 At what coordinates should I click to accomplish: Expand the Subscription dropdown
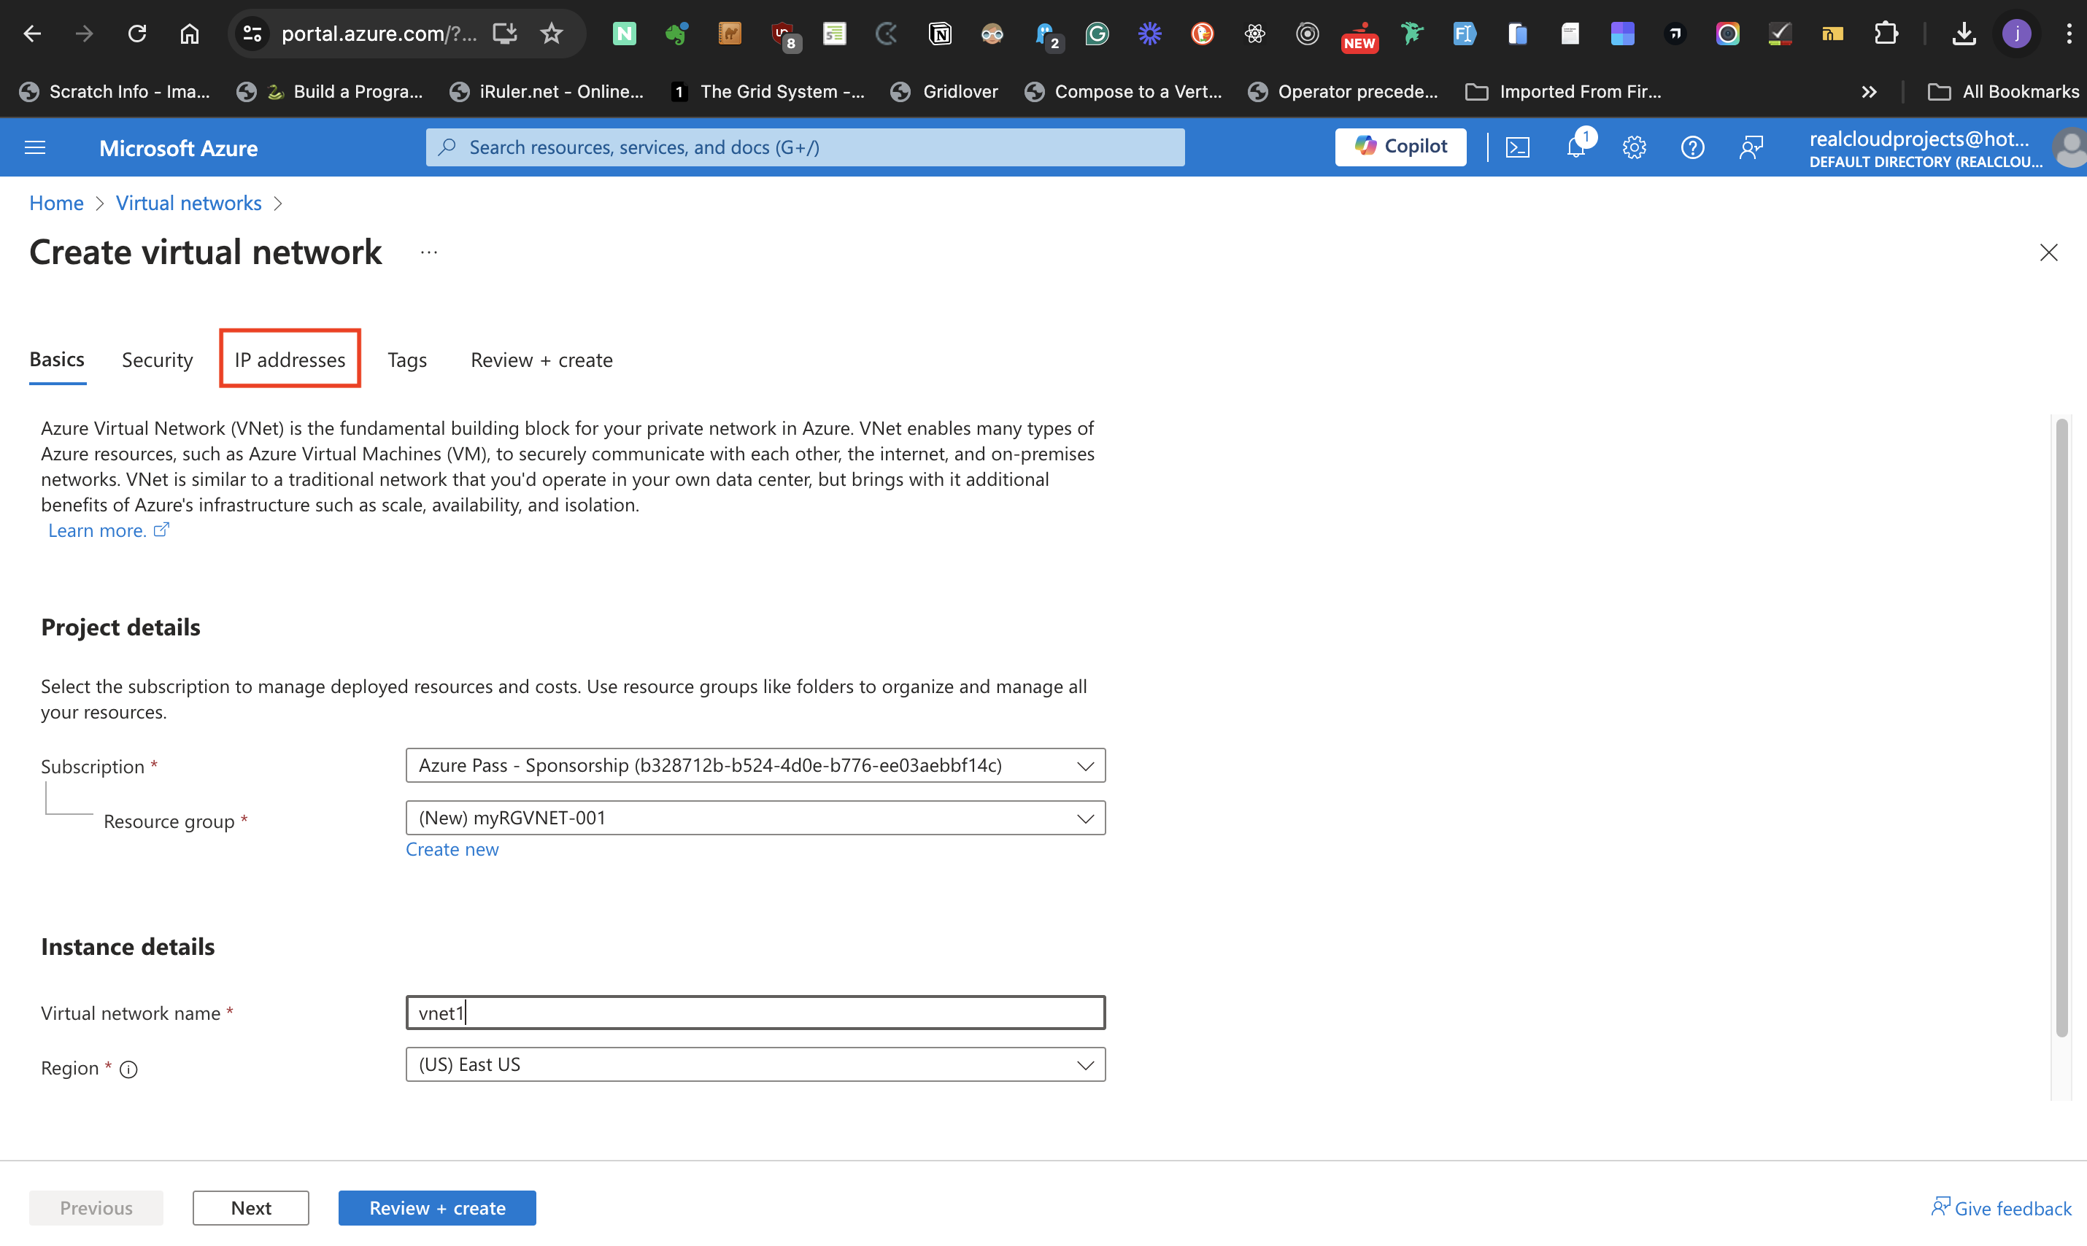755,765
